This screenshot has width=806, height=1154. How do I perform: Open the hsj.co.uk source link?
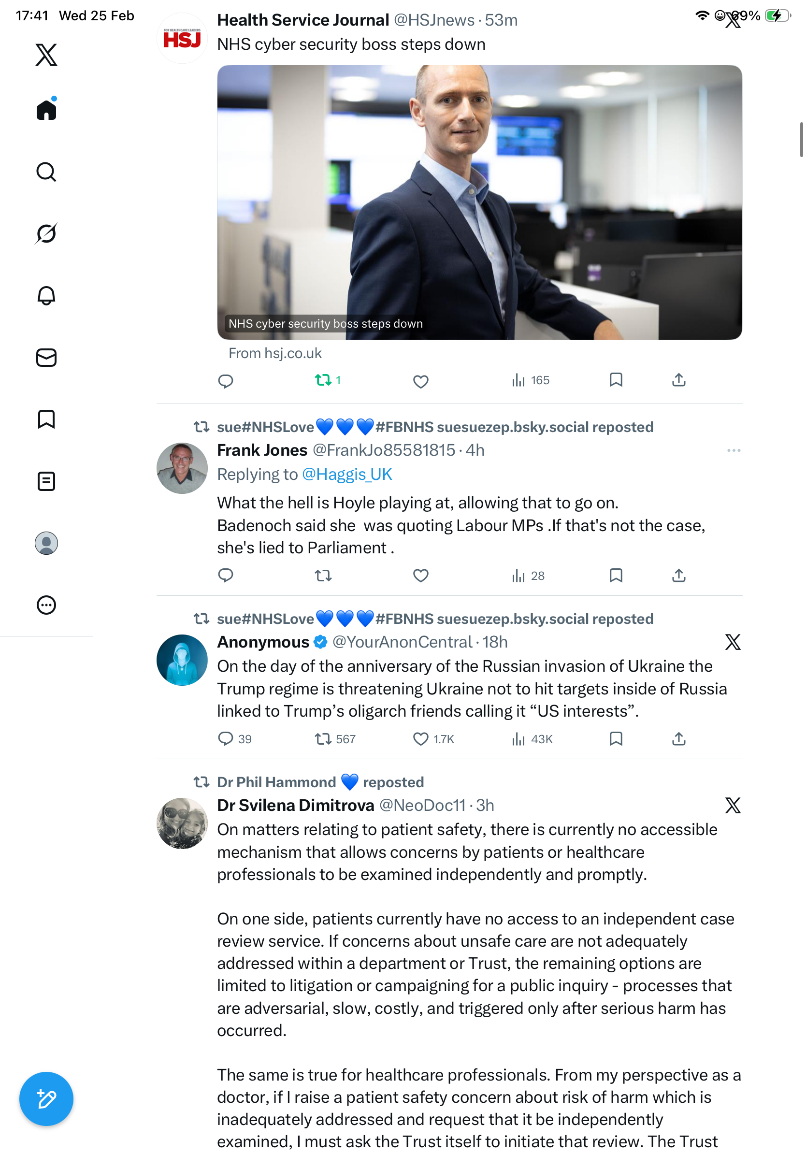point(275,353)
